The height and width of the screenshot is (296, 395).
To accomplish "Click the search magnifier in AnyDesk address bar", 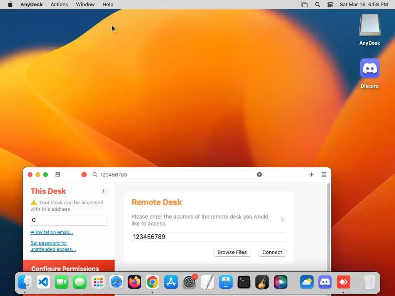I will click(95, 175).
